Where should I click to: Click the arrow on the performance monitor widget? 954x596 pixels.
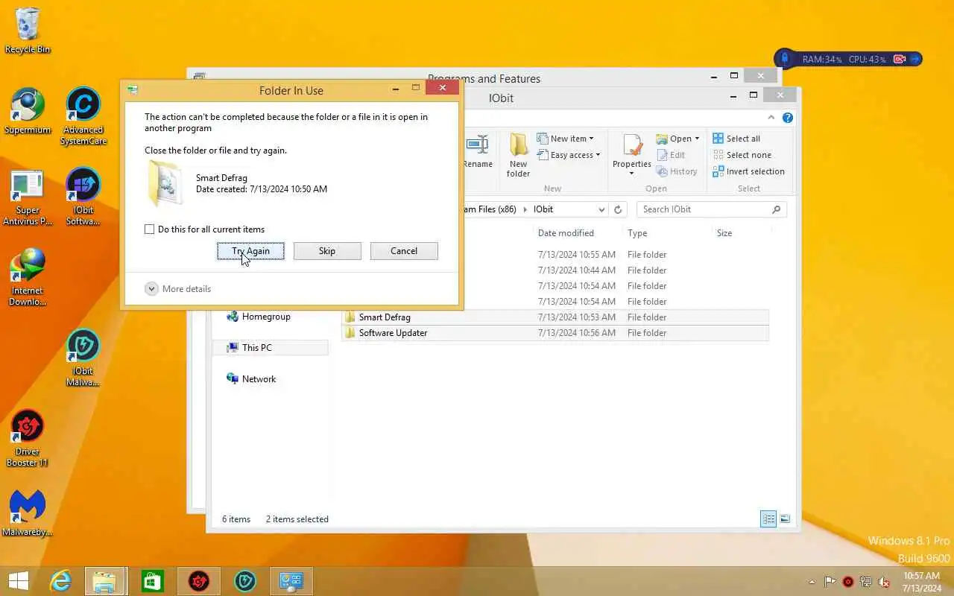click(x=916, y=59)
